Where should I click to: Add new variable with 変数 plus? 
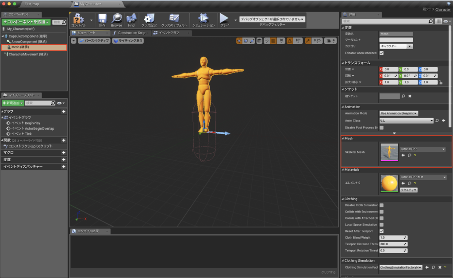click(x=64, y=159)
